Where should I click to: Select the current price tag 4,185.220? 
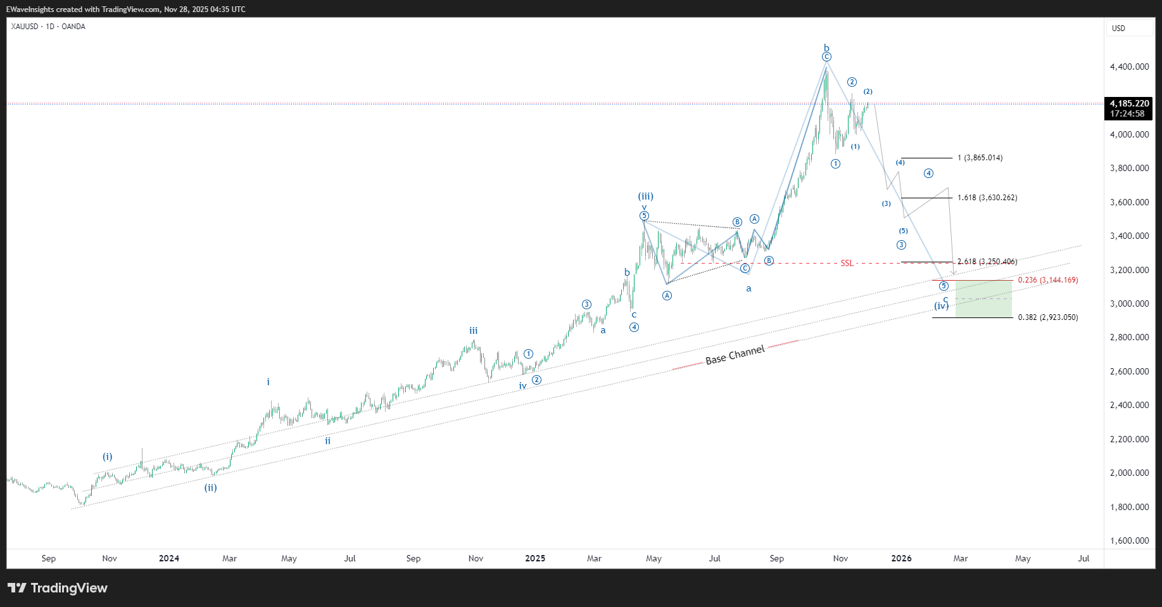click(1129, 103)
